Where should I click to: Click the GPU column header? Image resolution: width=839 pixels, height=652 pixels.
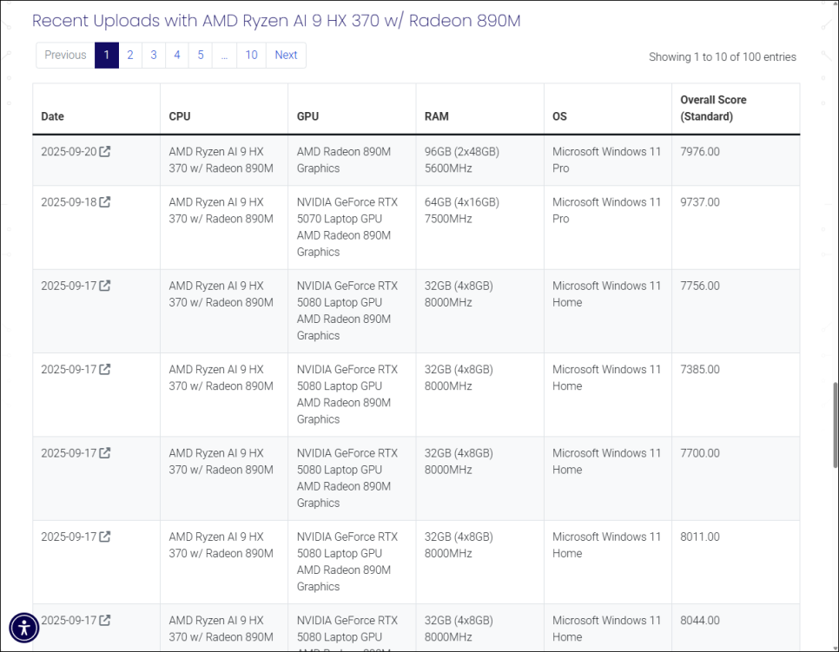point(308,116)
